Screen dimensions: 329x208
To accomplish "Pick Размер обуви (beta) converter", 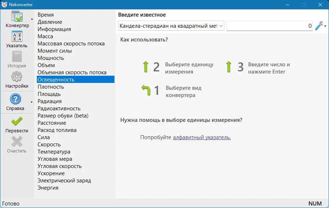I will pyautogui.click(x=63, y=116).
